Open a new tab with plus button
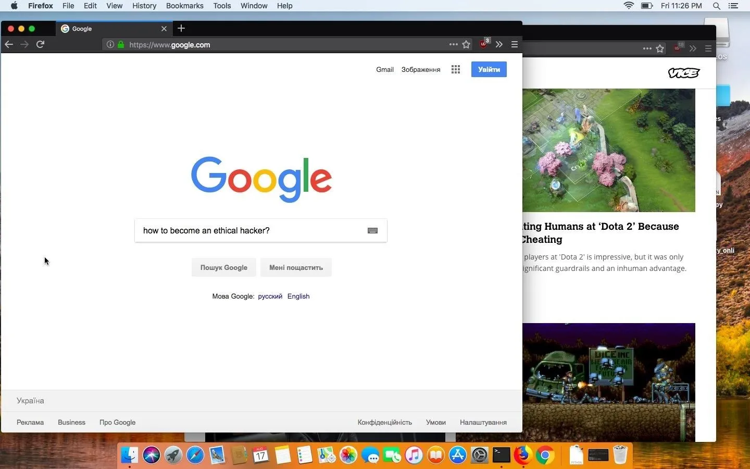Screen dimensions: 750x469 pos(181,28)
